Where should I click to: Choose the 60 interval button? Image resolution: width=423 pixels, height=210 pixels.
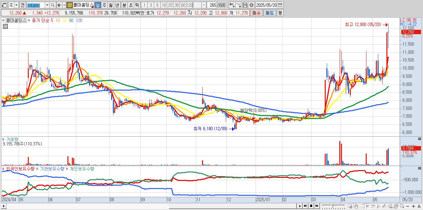(183, 5)
